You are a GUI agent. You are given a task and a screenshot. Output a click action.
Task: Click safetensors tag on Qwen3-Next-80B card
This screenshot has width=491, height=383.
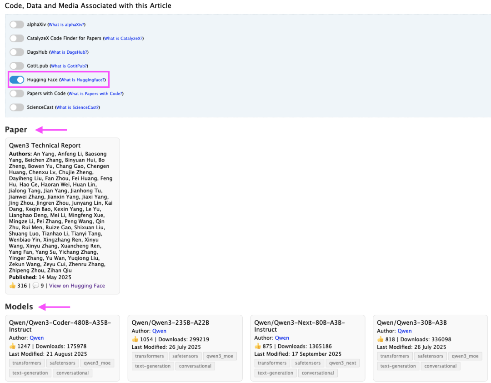click(308, 363)
